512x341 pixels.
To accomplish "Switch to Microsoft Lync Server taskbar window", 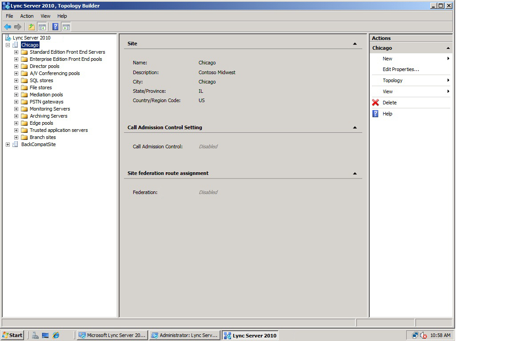I will coord(112,335).
